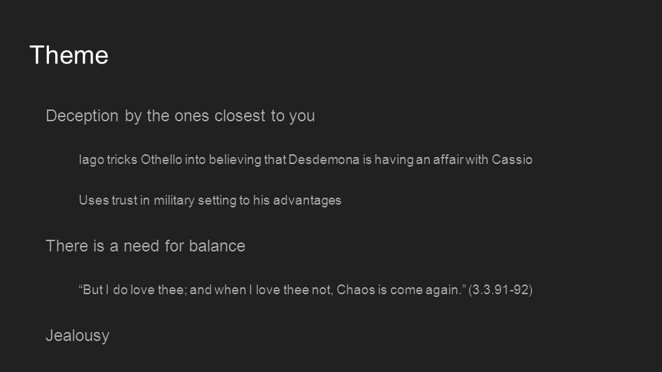Click the word 'closest'
This screenshot has width=662, height=372.
point(240,116)
